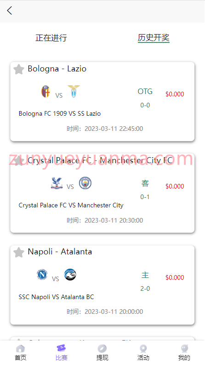The height and width of the screenshot is (365, 205).
Task: Select the 历史开奖 tab
Action: coord(154,38)
